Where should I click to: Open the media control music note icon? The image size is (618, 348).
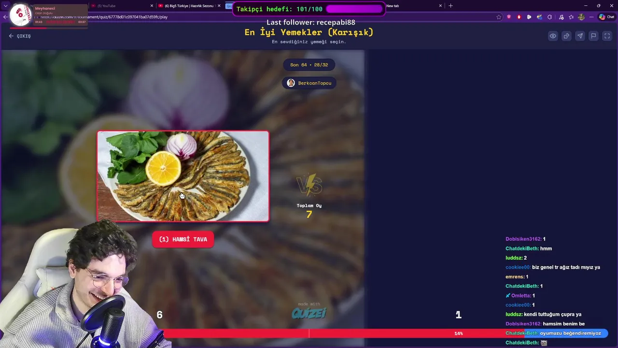pyautogui.click(x=561, y=17)
